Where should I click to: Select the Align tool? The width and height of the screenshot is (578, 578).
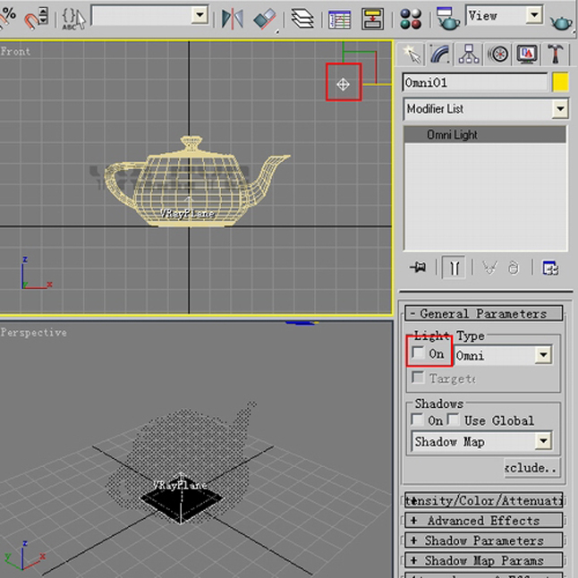[264, 19]
